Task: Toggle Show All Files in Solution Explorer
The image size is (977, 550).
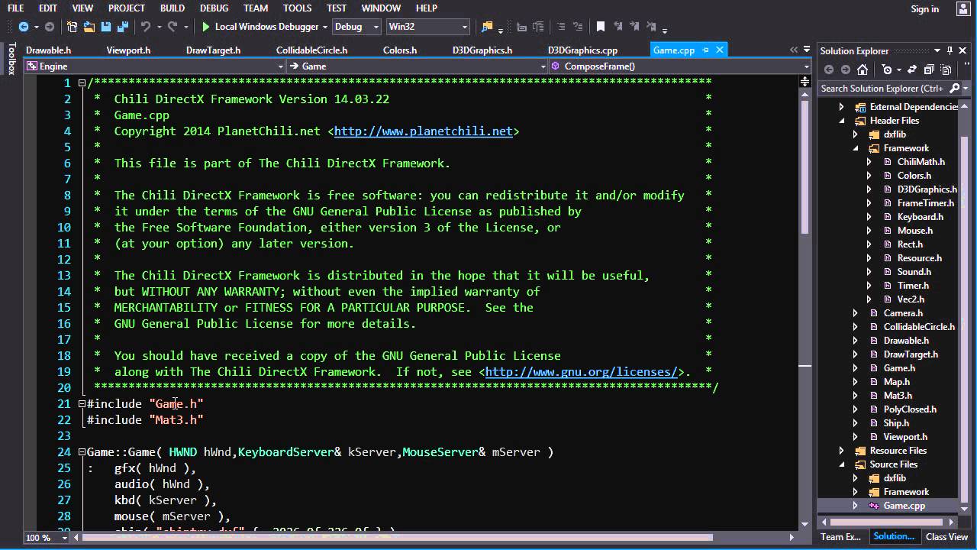Action: [946, 70]
